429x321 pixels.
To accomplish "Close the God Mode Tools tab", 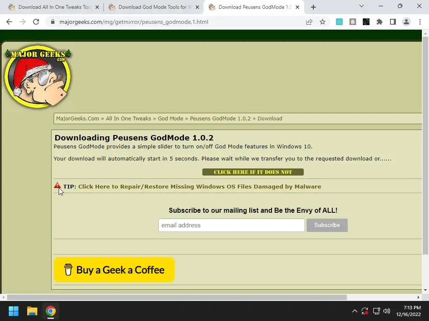I will [197, 7].
